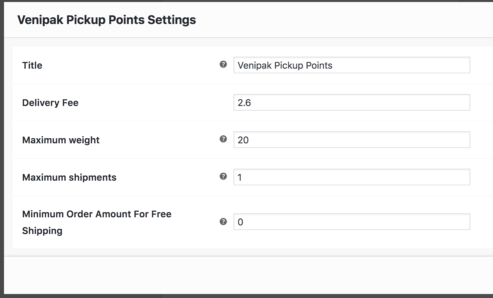Click the Minimum Order Amount help icon
Image resolution: width=493 pixels, height=298 pixels.
coord(223,222)
